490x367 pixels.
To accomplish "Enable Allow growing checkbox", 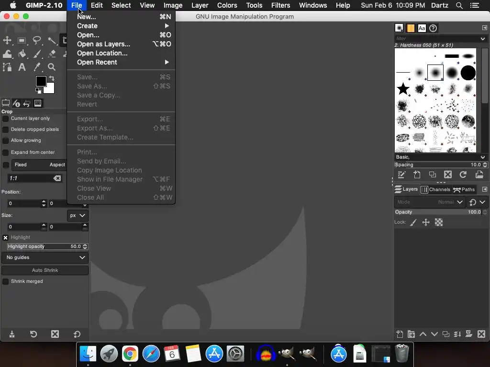I will [x=5, y=141].
